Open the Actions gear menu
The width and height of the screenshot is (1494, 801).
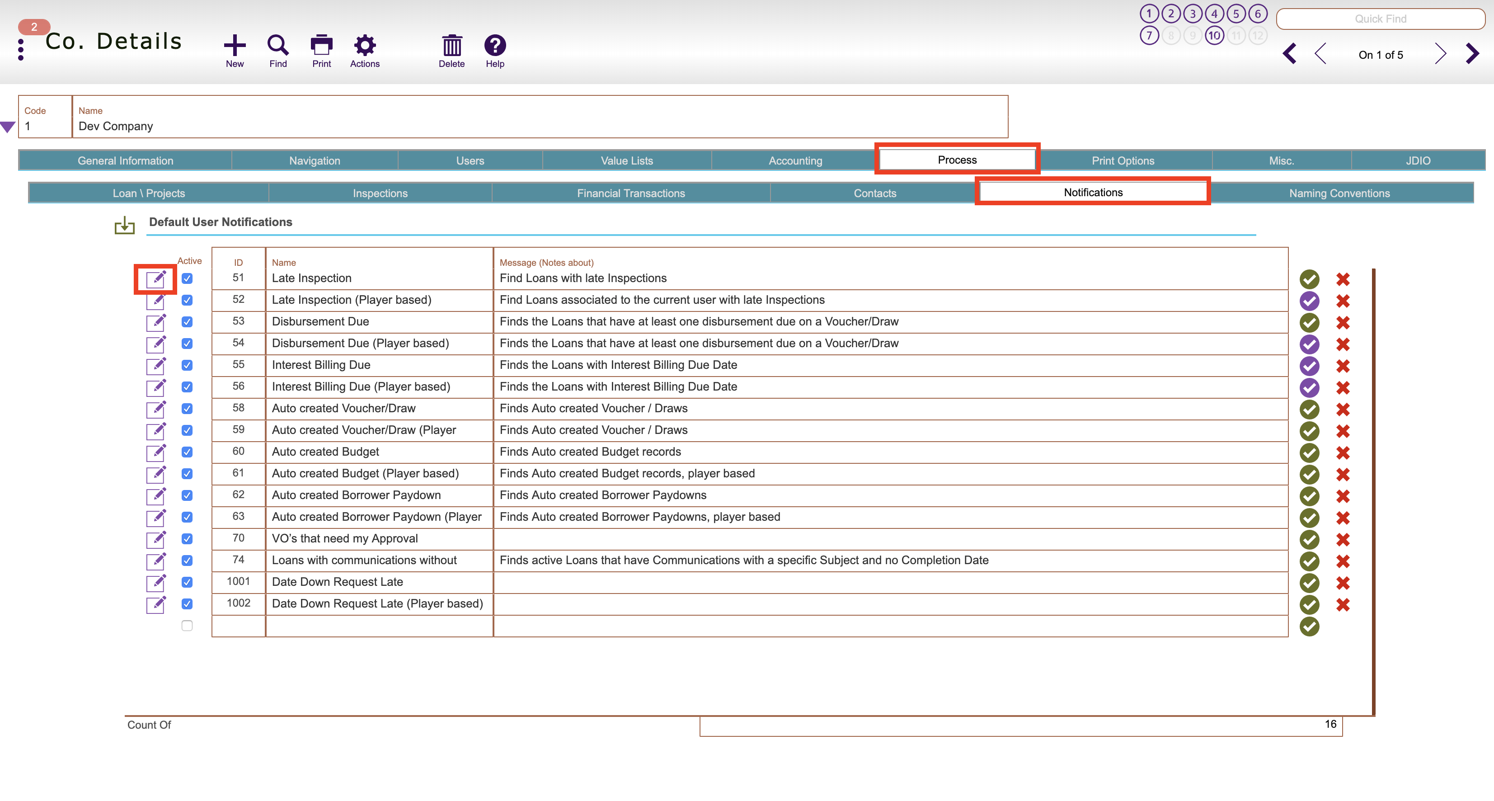coord(365,45)
